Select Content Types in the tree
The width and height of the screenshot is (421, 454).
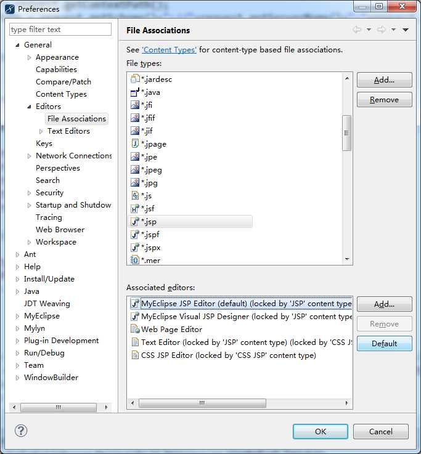(x=61, y=94)
